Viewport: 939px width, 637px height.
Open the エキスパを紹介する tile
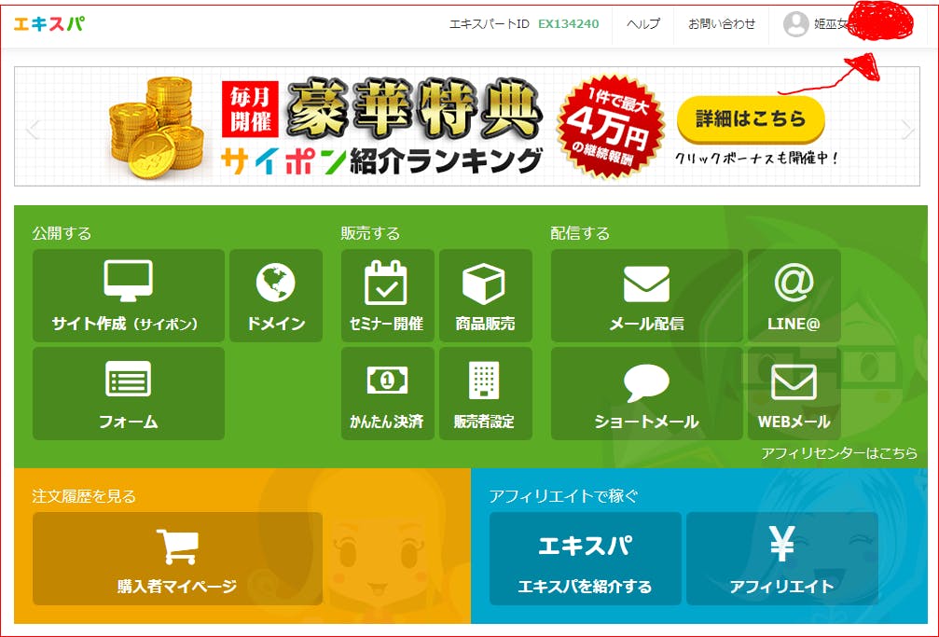tap(585, 559)
